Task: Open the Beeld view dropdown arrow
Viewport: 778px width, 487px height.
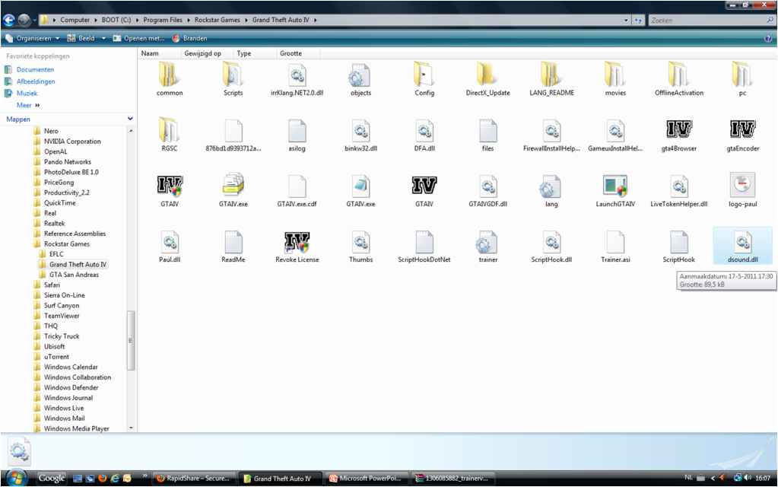Action: [x=103, y=38]
